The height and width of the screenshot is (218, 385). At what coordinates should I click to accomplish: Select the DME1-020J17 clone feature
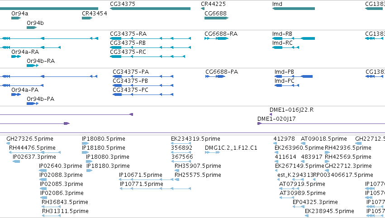[x=321, y=123]
